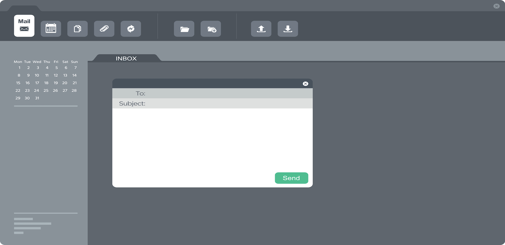
Task: Select date 7 under Sun column
Action: tap(75, 67)
